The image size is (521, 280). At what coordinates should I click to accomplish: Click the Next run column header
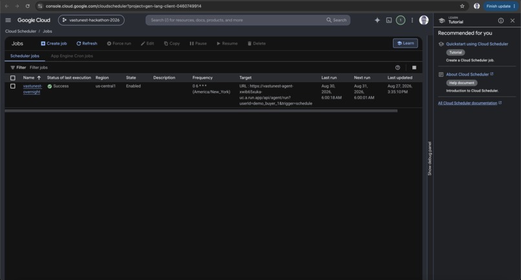pos(362,77)
